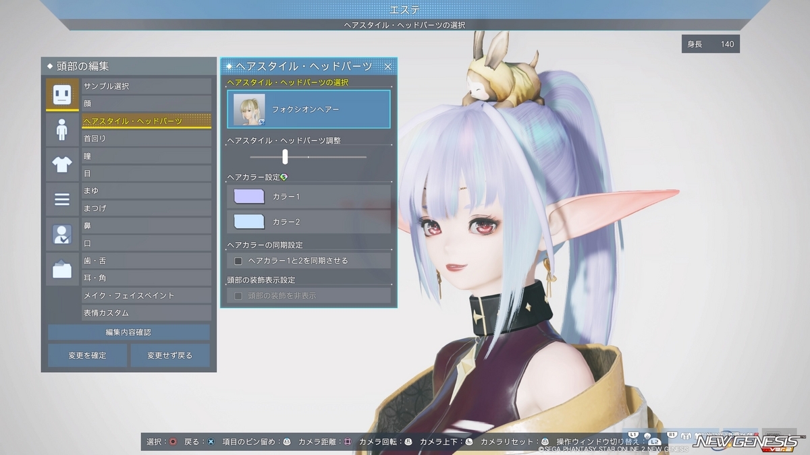Open 顔 menu item

pyautogui.click(x=146, y=104)
